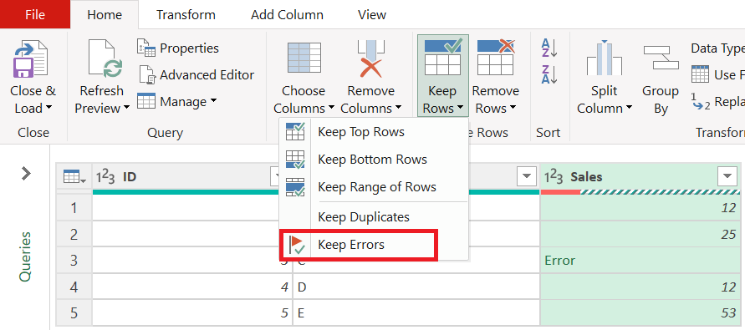This screenshot has width=745, height=330.
Task: Open the Add Column tab
Action: (287, 15)
